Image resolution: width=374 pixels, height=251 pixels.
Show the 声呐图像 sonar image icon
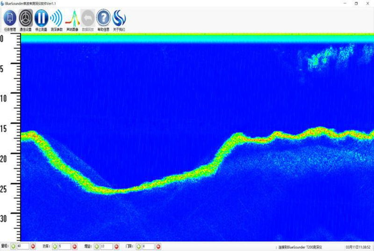point(72,18)
